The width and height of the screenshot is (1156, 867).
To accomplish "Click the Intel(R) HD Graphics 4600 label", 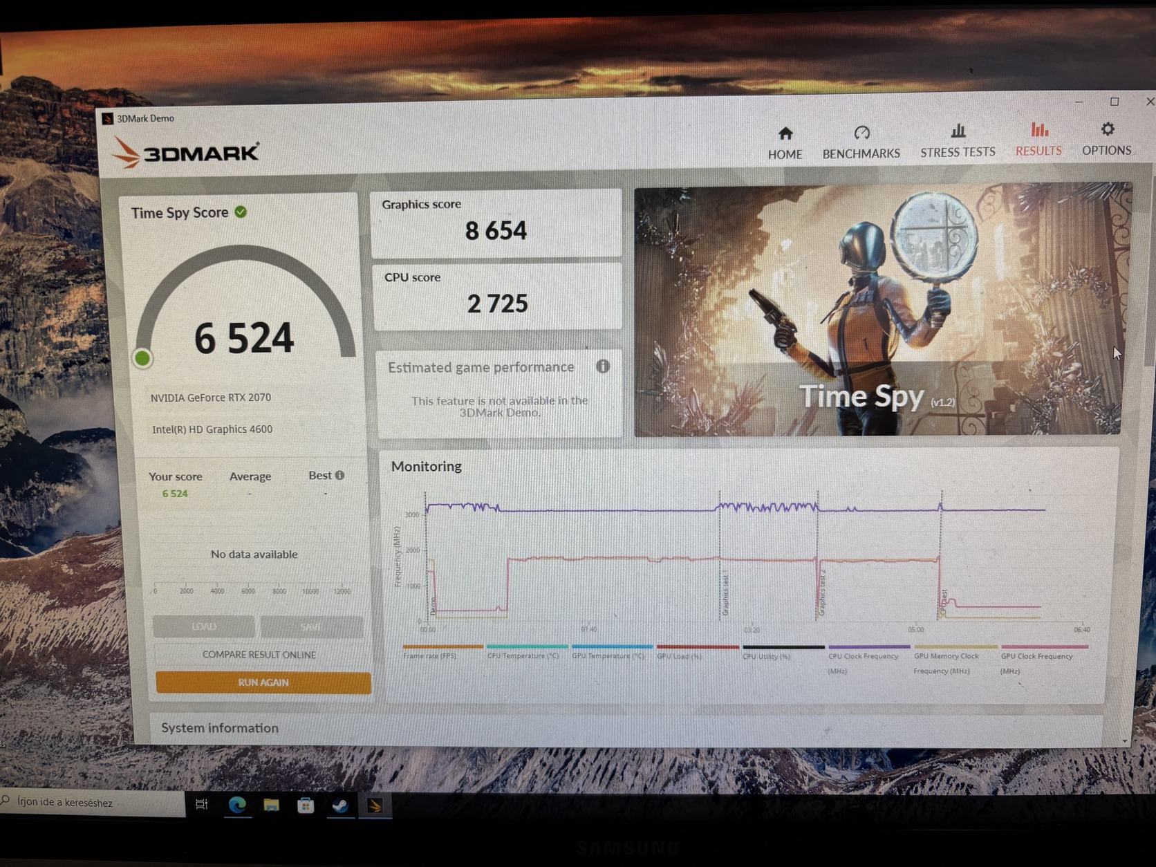I will [212, 429].
